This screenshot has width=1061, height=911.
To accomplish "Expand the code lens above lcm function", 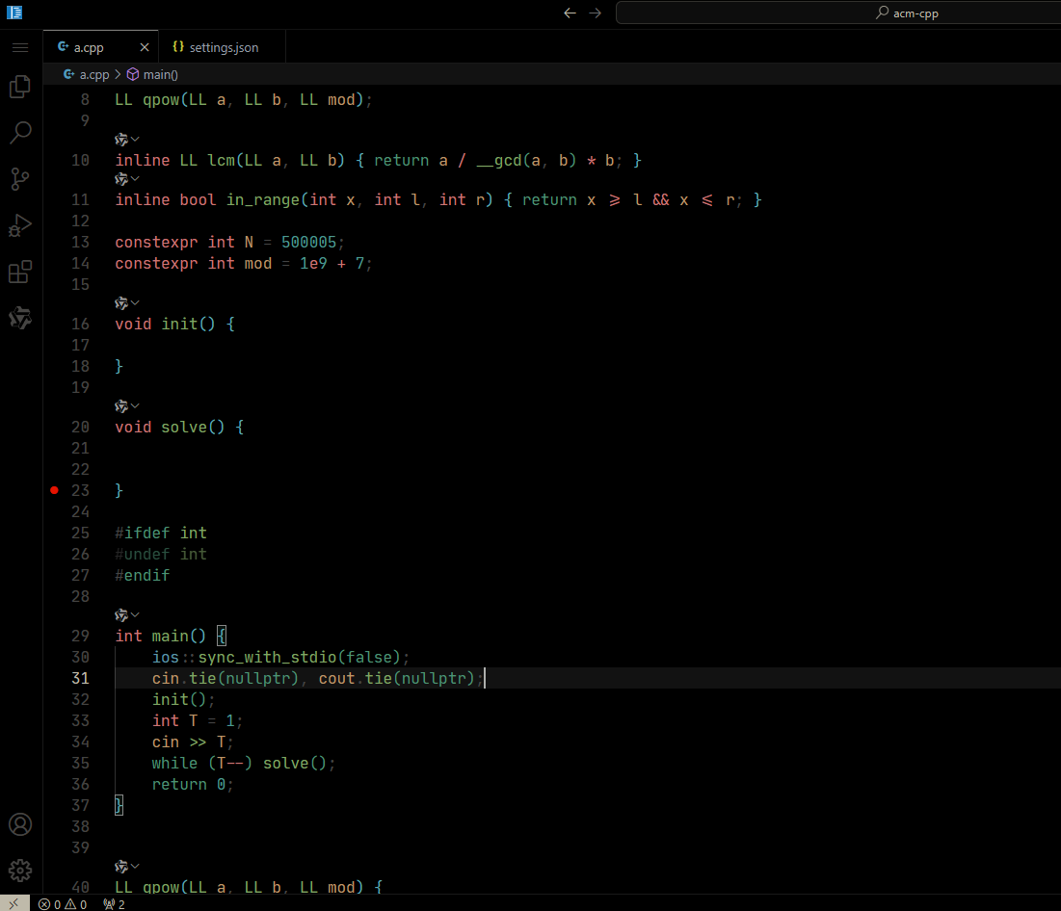I will (127, 140).
